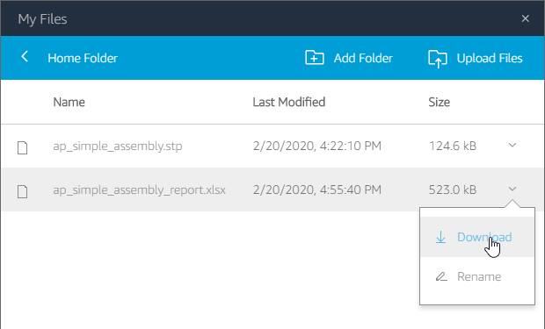
Task: Click the Name column header
Action: (69, 102)
